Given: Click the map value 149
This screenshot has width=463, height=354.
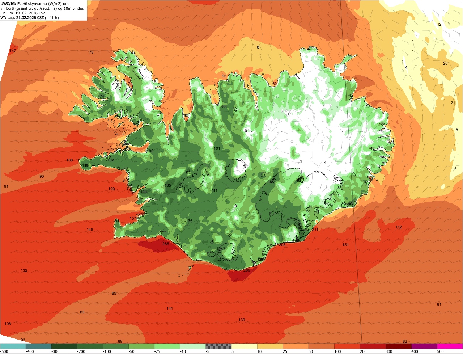Looking at the screenshot, I should pos(90,229).
